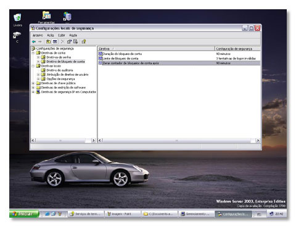Select Configurações de segurança root node
The image size is (296, 227).
coord(55,49)
